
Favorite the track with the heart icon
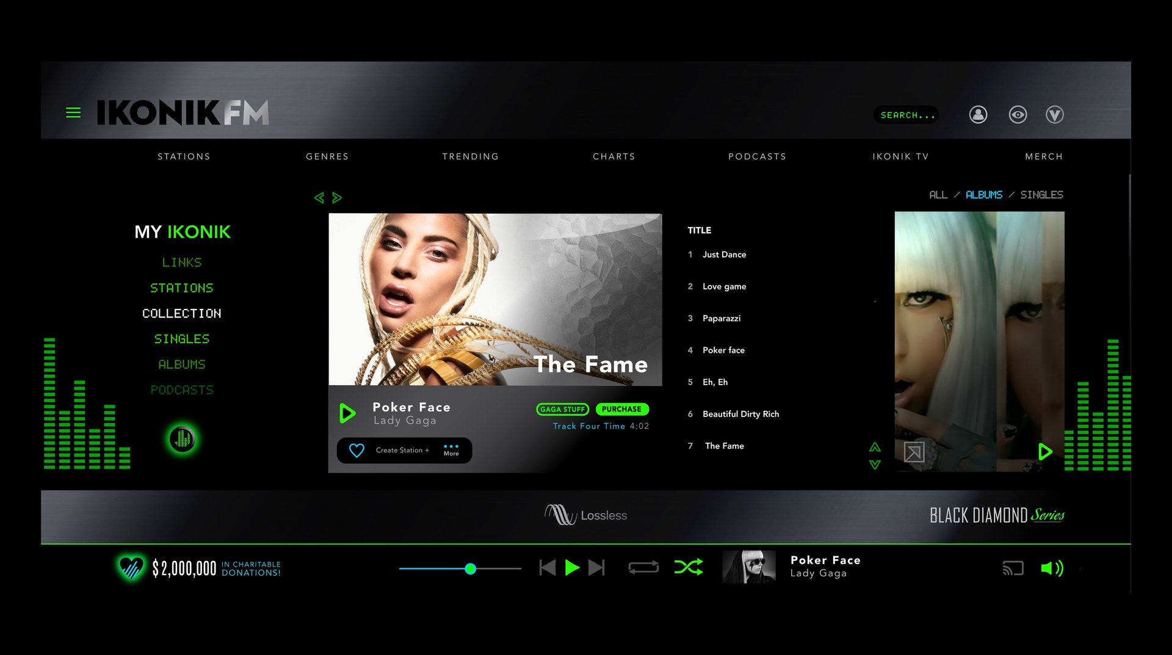[x=356, y=451]
